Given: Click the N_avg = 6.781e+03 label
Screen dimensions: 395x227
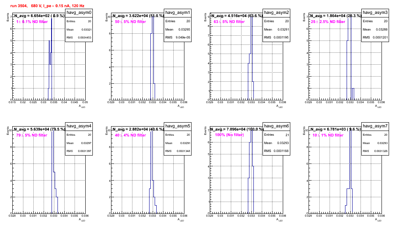Looking at the screenshot, I should pos(336,129).
